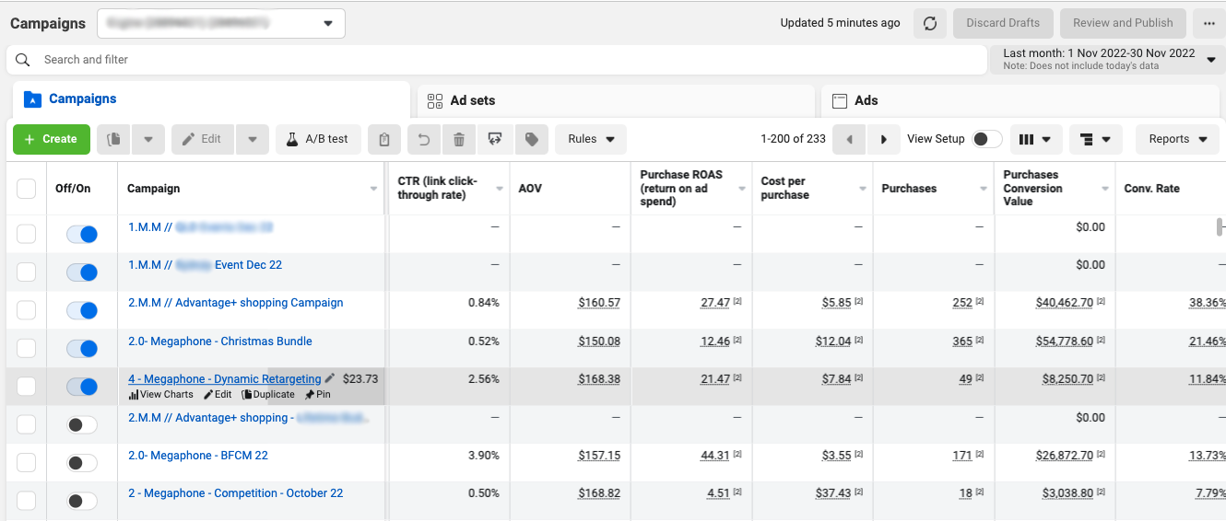Open Megaphone Competition October 22 campaign link
This screenshot has height=521, width=1226.
pos(235,493)
